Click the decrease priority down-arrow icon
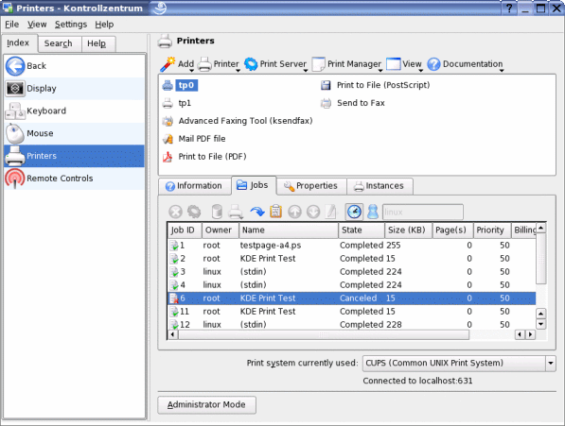Viewport: 565px width, 426px height. 313,212
